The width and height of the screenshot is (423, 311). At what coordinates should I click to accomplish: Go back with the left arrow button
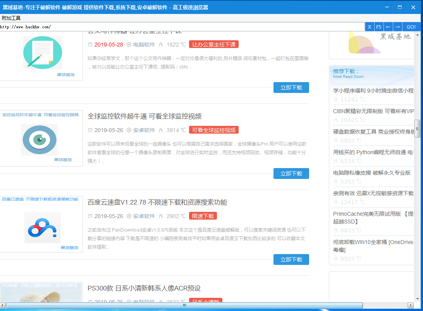[388, 27]
